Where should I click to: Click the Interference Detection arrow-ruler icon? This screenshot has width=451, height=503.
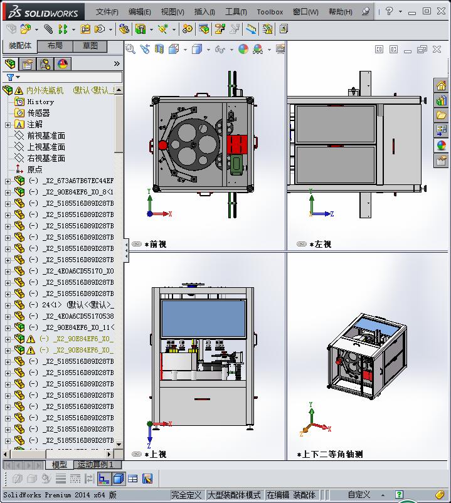point(252,29)
